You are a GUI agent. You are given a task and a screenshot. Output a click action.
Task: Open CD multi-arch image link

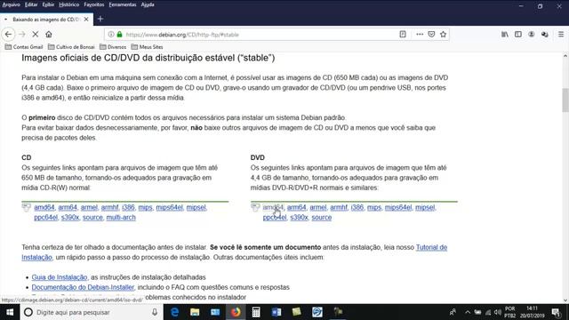(x=121, y=217)
